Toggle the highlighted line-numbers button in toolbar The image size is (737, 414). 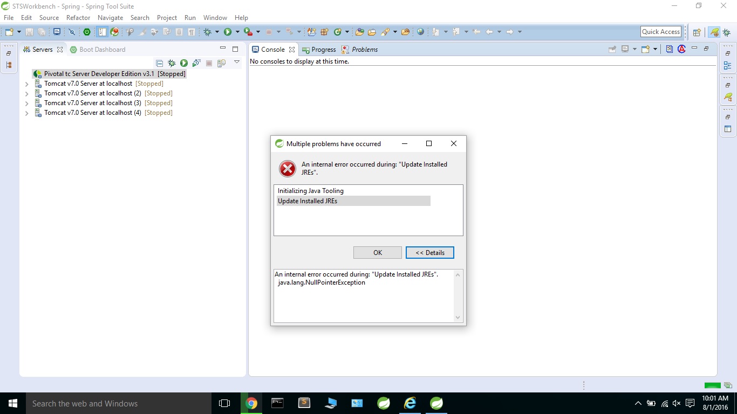(102, 32)
